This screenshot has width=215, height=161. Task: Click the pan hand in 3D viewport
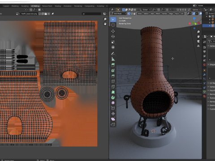198,36
